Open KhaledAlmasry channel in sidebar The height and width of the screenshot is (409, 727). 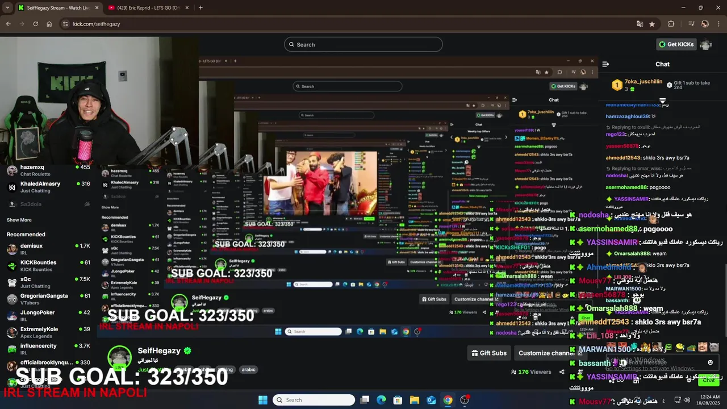(48, 187)
